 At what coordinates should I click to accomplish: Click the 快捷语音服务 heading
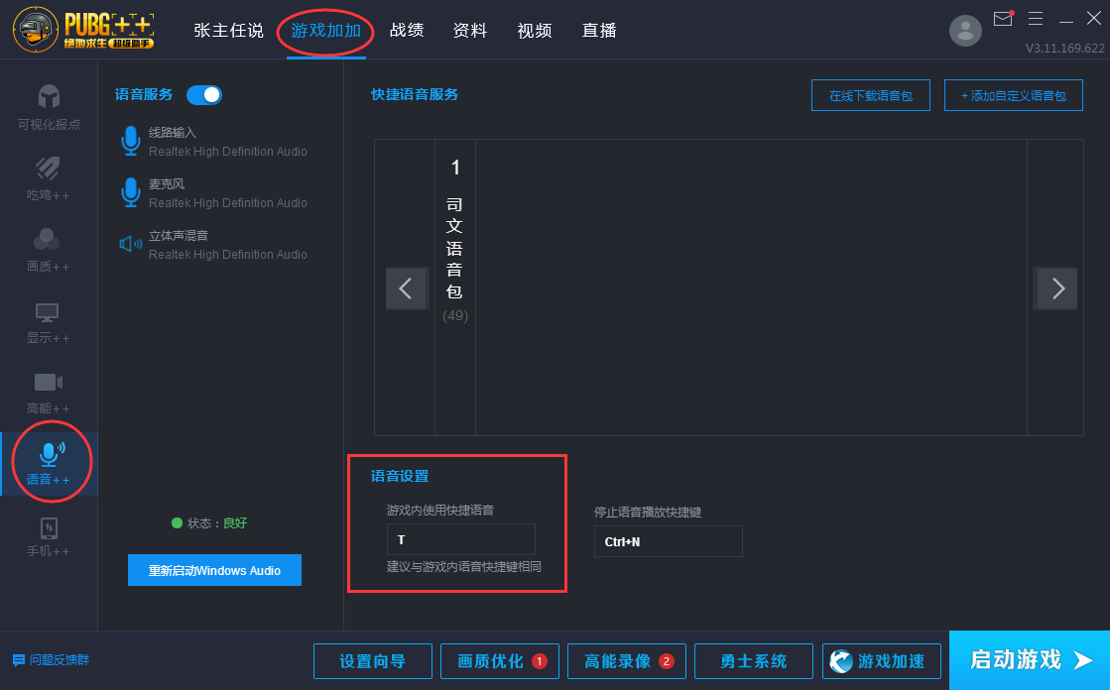click(x=415, y=94)
